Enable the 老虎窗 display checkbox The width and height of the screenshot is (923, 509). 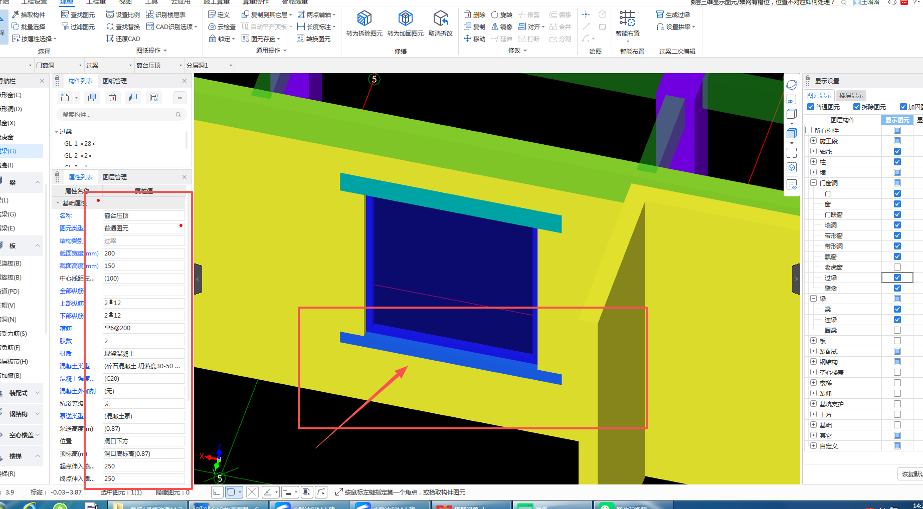897,267
